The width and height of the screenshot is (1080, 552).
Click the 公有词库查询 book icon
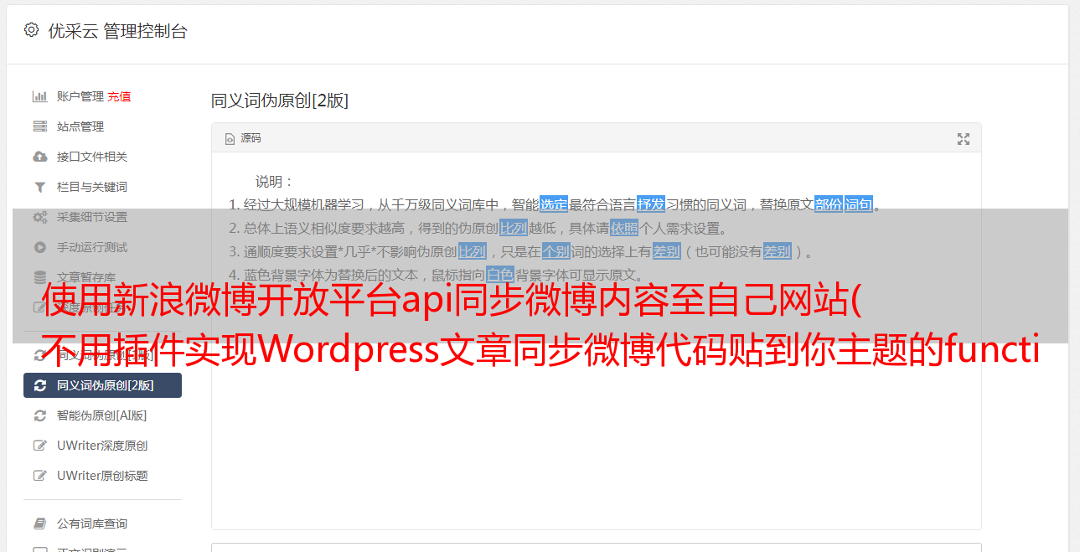pos(39,524)
